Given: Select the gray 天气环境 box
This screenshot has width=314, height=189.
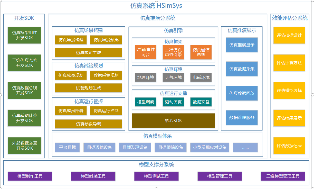Looking at the screenshot, I should [x=173, y=77].
